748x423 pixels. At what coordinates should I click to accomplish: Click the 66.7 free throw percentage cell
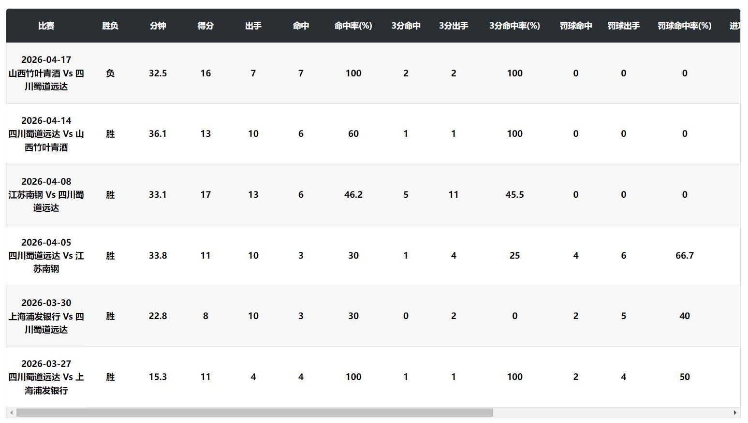(684, 255)
